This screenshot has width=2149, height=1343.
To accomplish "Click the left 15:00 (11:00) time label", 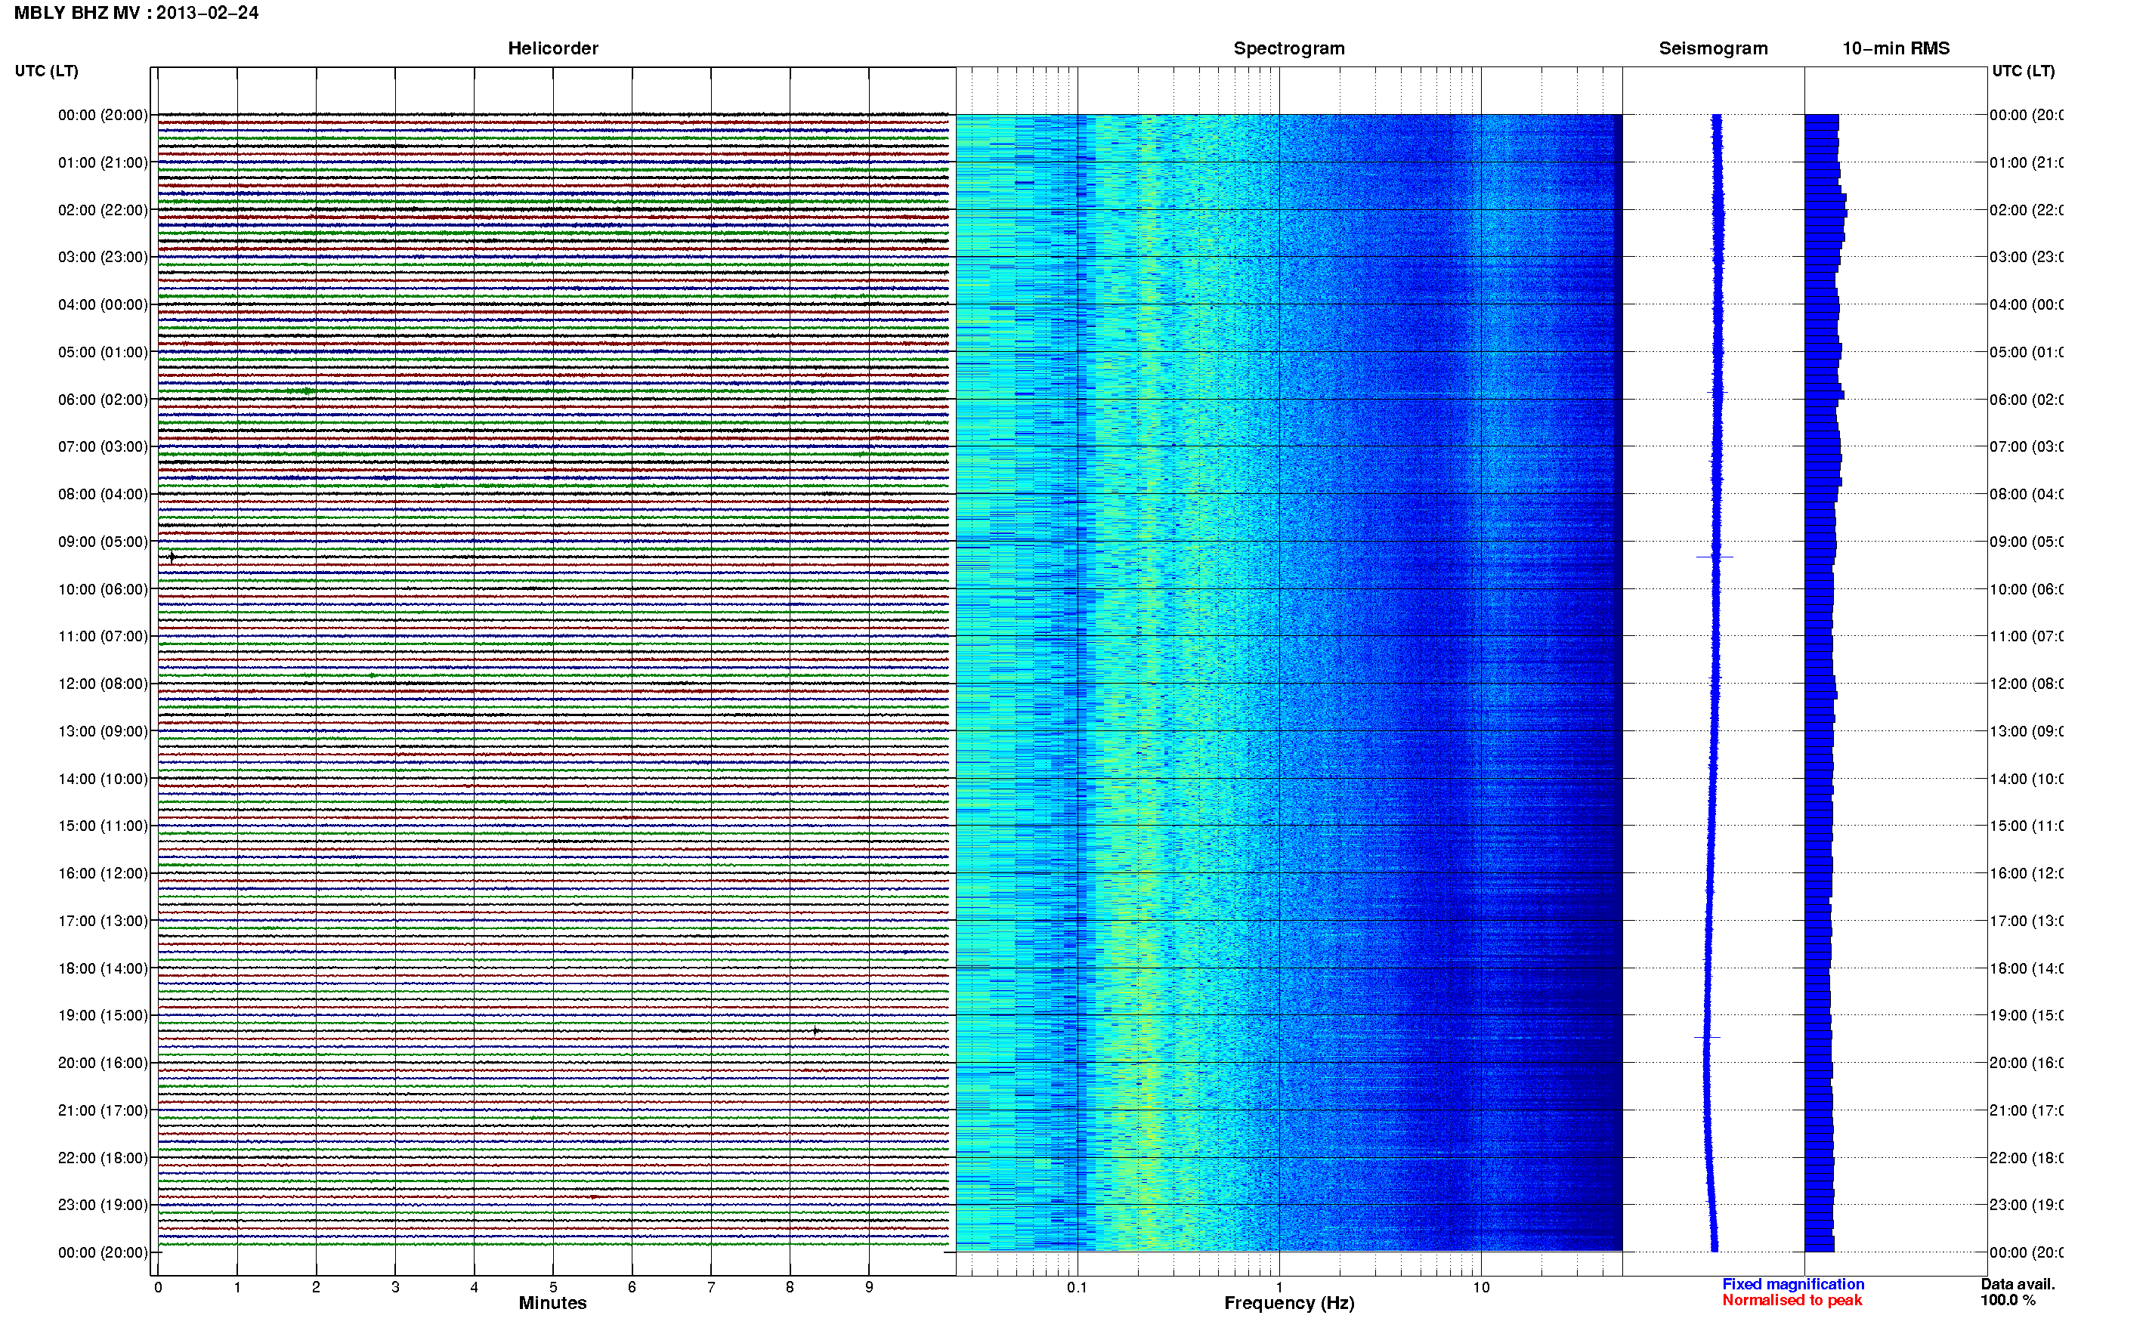I will (103, 825).
